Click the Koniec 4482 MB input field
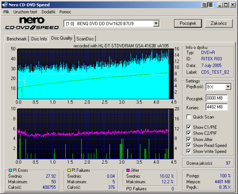The width and height of the screenshot is (238, 194). (x=217, y=107)
